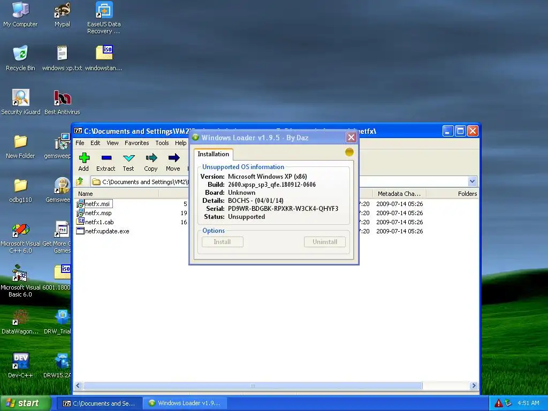Screen dimensions: 548x411
Task: Click the Move toolbar icon
Action: pyautogui.click(x=173, y=162)
